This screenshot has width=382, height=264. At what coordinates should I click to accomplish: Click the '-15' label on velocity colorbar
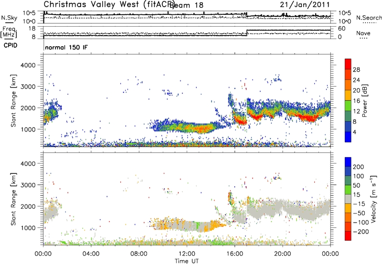pos(359,204)
